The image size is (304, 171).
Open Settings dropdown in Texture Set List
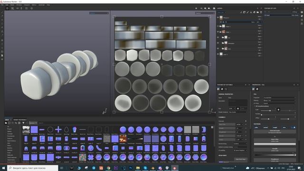tap(295, 12)
